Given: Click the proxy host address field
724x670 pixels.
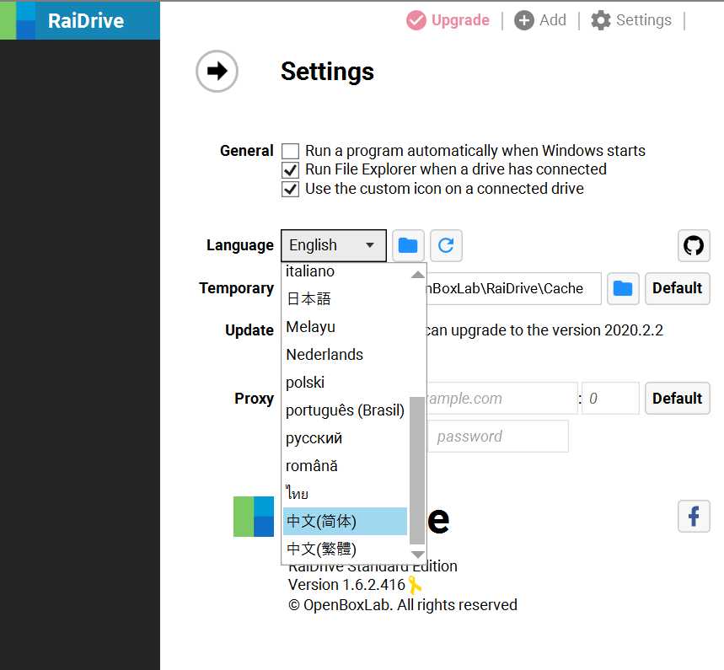Looking at the screenshot, I should [x=501, y=399].
